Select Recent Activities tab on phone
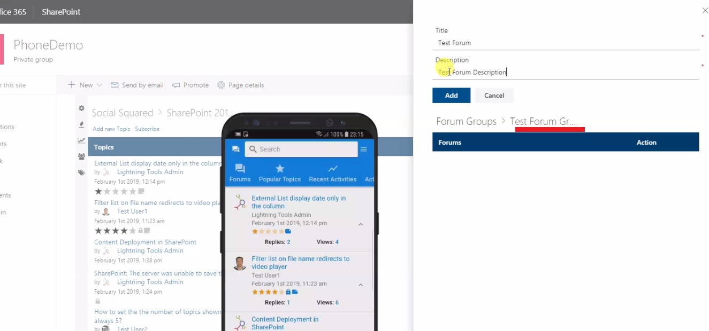 click(x=332, y=173)
